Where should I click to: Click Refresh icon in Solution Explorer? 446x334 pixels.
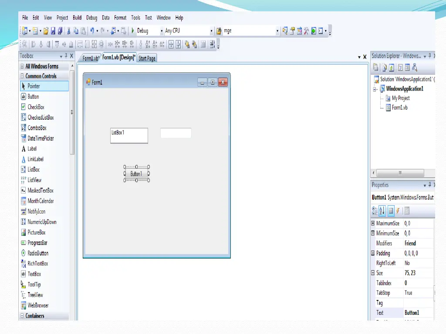pyautogui.click(x=392, y=67)
